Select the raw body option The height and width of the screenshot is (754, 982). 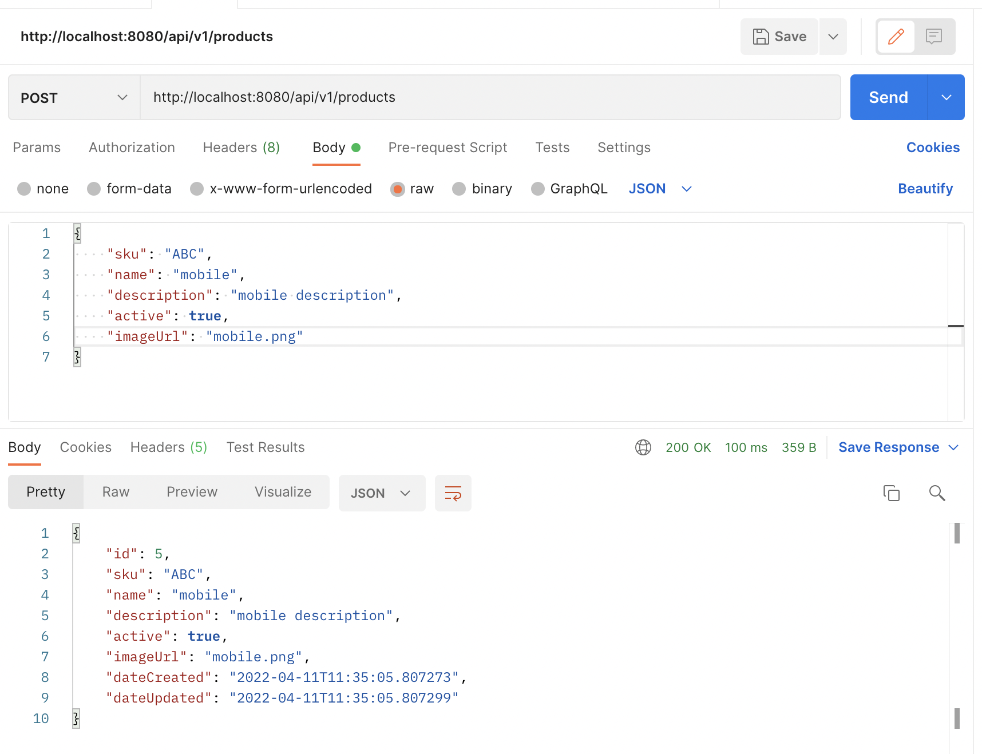[397, 189]
